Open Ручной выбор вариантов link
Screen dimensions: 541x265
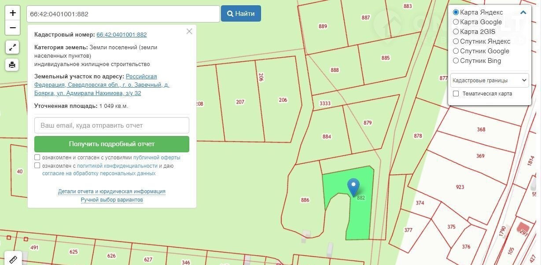pyautogui.click(x=112, y=200)
